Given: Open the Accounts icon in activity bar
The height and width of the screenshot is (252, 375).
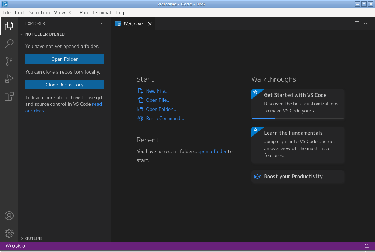Looking at the screenshot, I should pyautogui.click(x=9, y=216).
